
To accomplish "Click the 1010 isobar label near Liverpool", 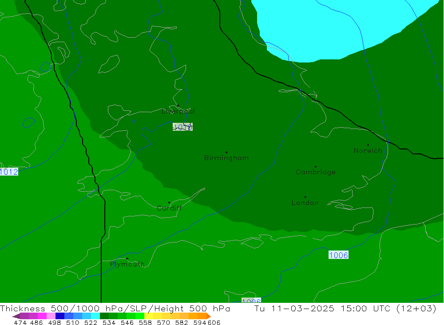I will pyautogui.click(x=182, y=127).
